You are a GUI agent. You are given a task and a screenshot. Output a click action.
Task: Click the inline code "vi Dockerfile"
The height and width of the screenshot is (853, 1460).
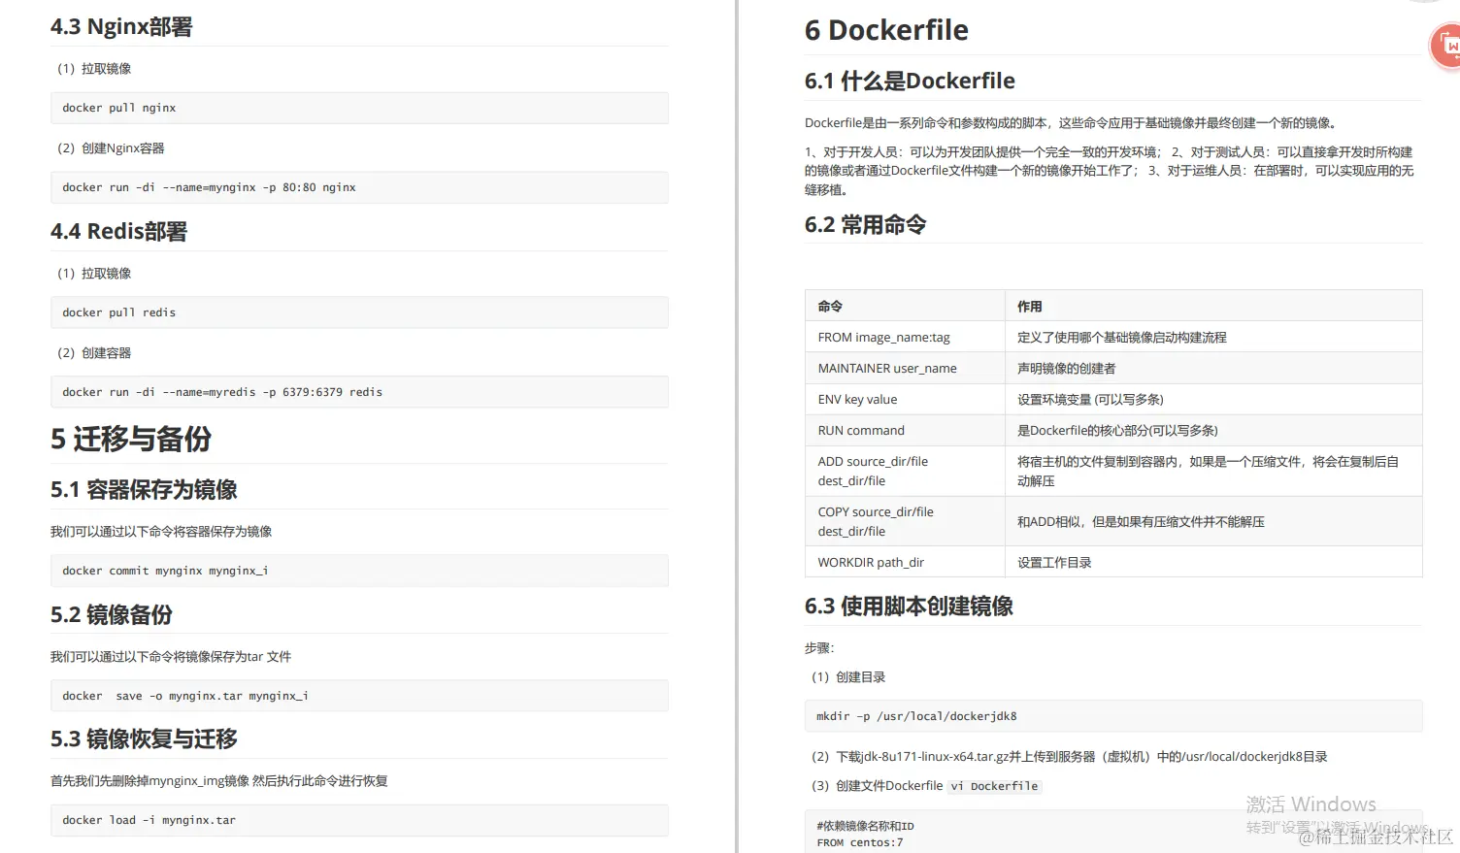click(994, 786)
